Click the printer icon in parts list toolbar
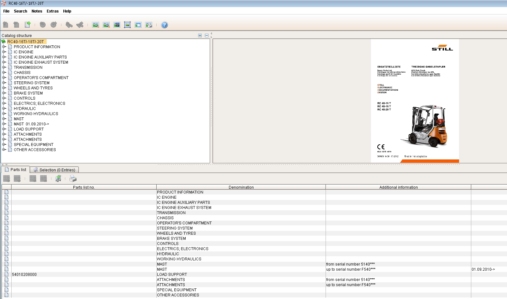507x299 pixels. 73,178
